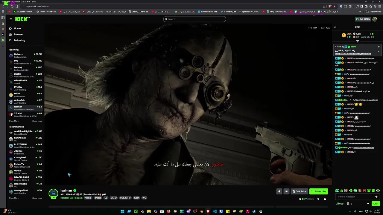Screen dimensions: 383x215
Task: Open the emoji picker in message box
Action: click(376, 196)
